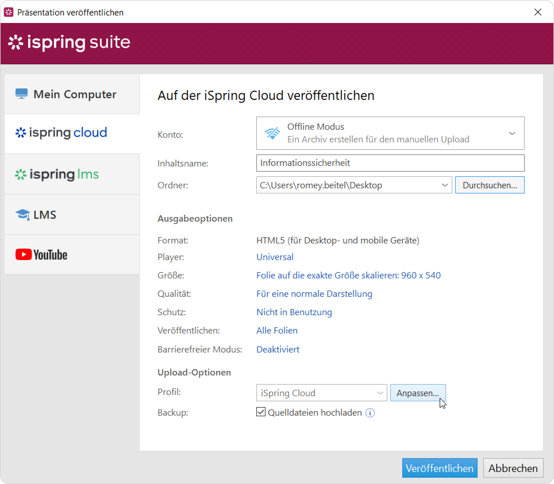Open the Profil iSpring Cloud dropdown
Image resolution: width=554 pixels, height=484 pixels.
[x=380, y=393]
